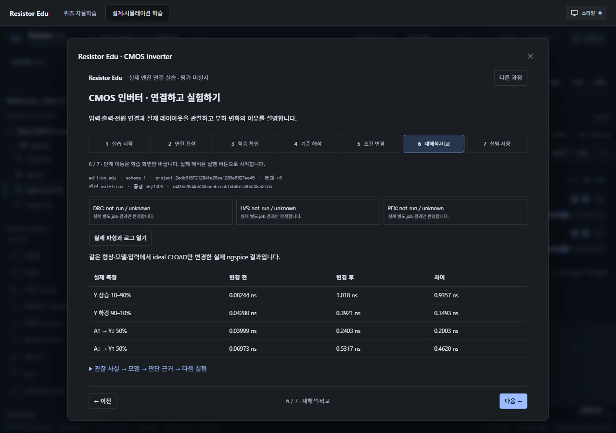The width and height of the screenshot is (616, 433).
Task: Click the value 0.9357 ns
Action: click(446, 295)
